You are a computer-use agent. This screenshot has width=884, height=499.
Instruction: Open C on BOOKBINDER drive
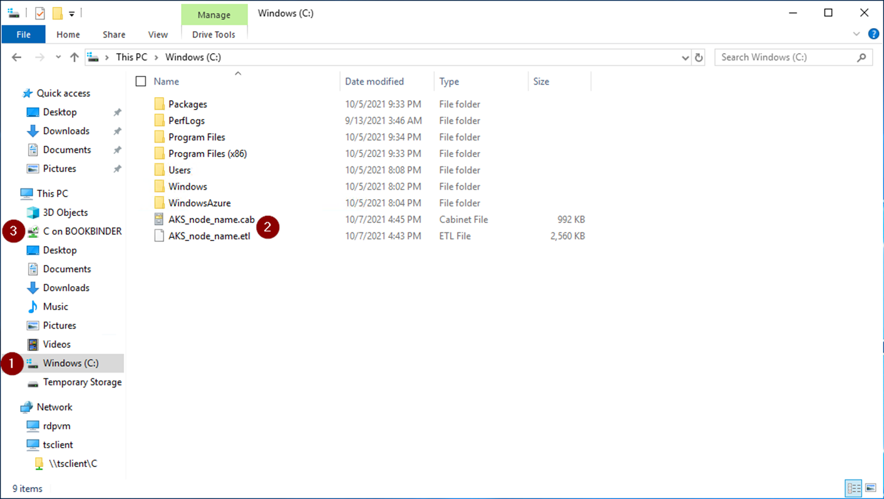[82, 231]
